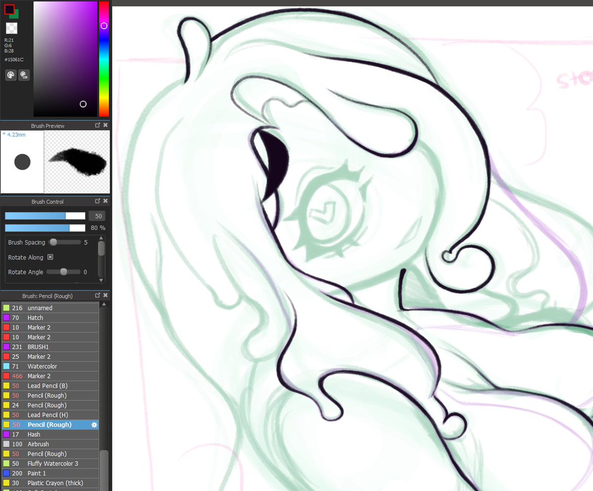The width and height of the screenshot is (593, 491).
Task: Pick a shade in the saturation color square
Action: (65, 59)
